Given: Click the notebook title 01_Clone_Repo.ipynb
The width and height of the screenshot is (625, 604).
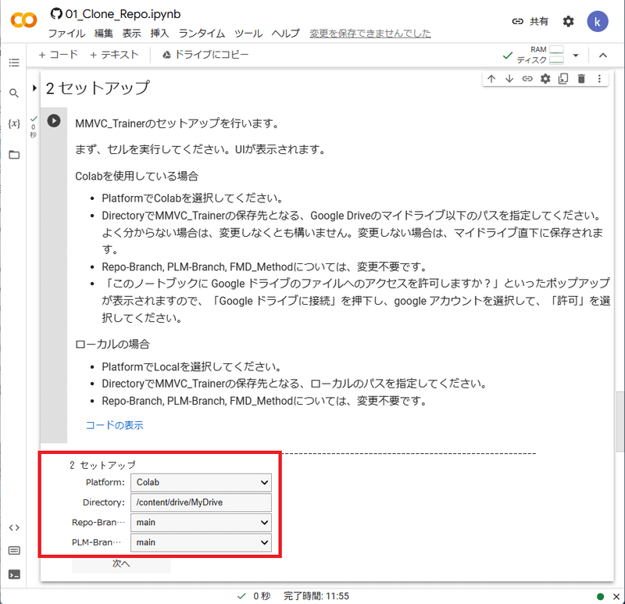Looking at the screenshot, I should pos(123,14).
